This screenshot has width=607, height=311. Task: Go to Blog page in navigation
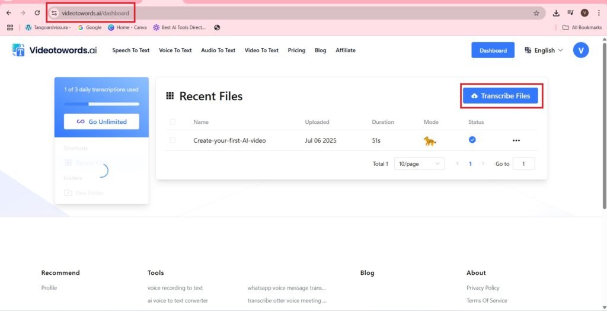[x=321, y=50]
